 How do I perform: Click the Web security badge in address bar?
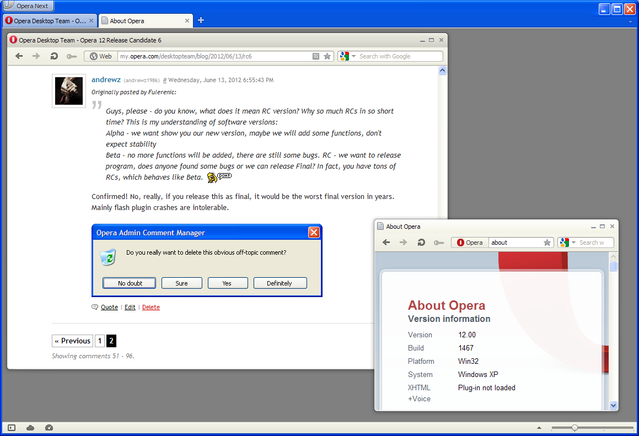coord(101,56)
